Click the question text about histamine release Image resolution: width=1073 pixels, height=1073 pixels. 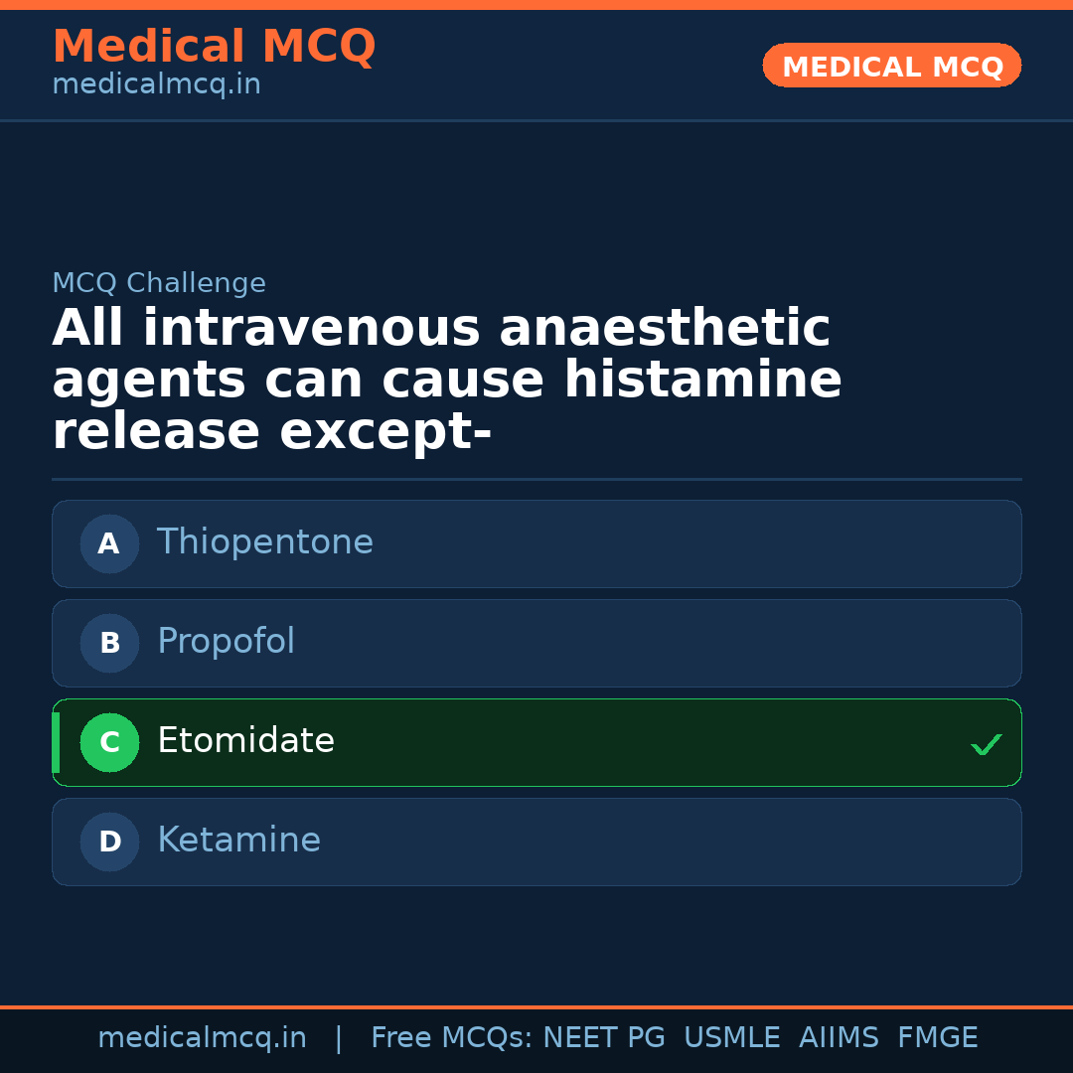pyautogui.click(x=447, y=381)
